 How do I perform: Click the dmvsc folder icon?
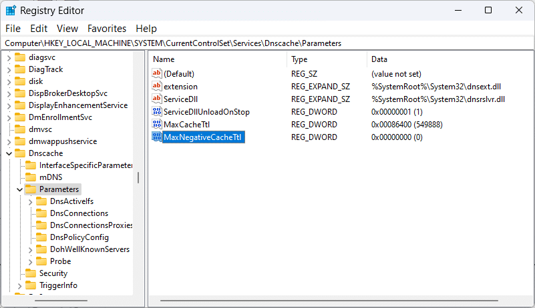click(20, 129)
